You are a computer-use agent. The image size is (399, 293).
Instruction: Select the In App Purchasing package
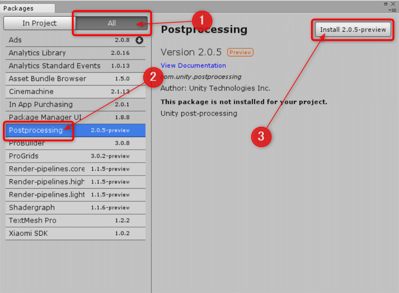pyautogui.click(x=75, y=104)
